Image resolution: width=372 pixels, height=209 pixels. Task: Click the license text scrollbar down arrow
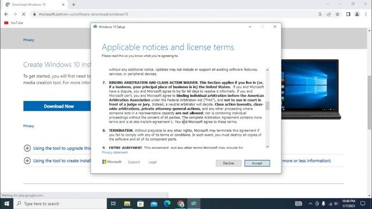[x=267, y=146]
